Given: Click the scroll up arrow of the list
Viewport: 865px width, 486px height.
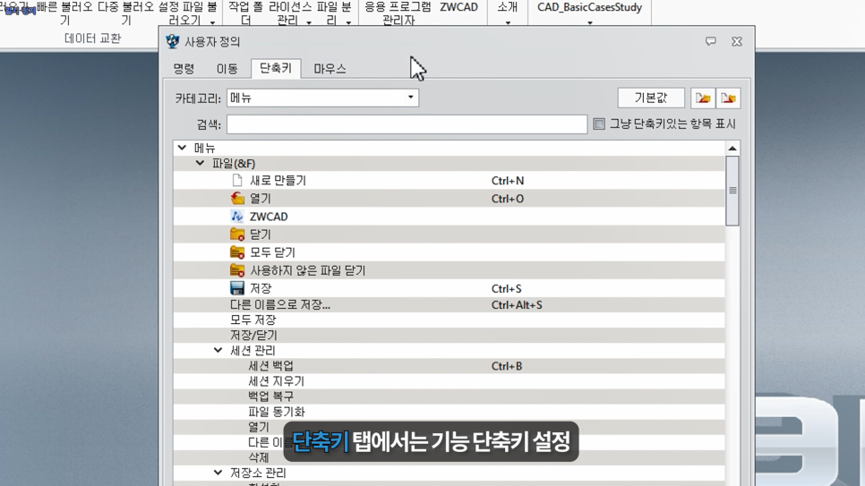Looking at the screenshot, I should pyautogui.click(x=732, y=148).
